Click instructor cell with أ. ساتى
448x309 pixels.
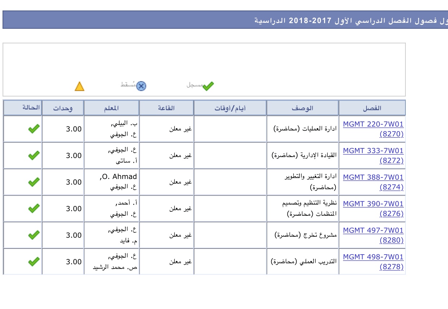111,156
